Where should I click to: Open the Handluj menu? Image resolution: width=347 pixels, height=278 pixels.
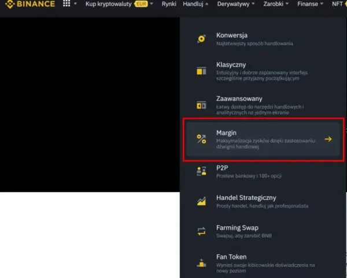coord(193,4)
